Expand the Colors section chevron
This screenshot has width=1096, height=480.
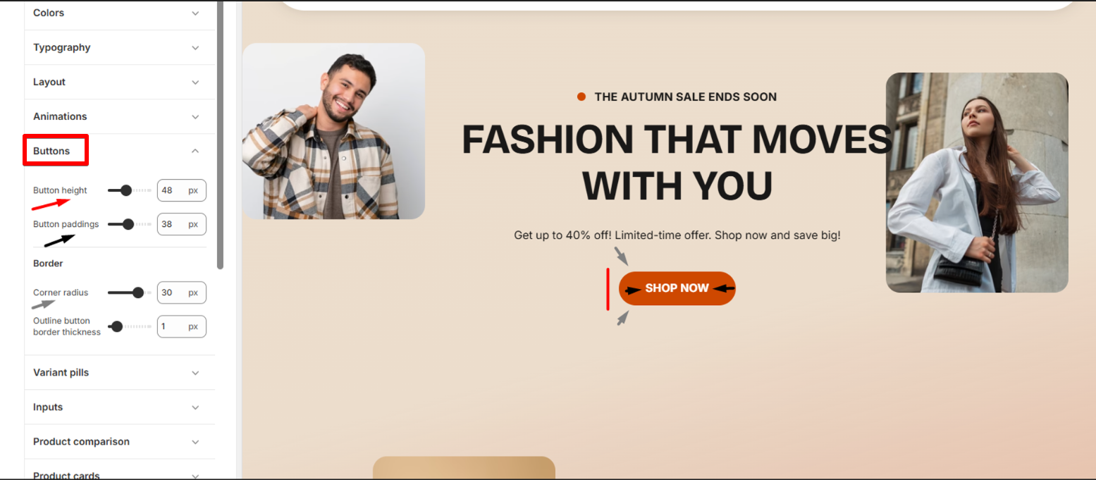196,13
